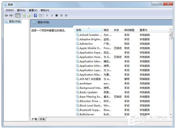This screenshot has height=129, width=176.
Task: Click 网络服务 logon of ASP.NET row
Action: pyautogui.click(x=145, y=79)
